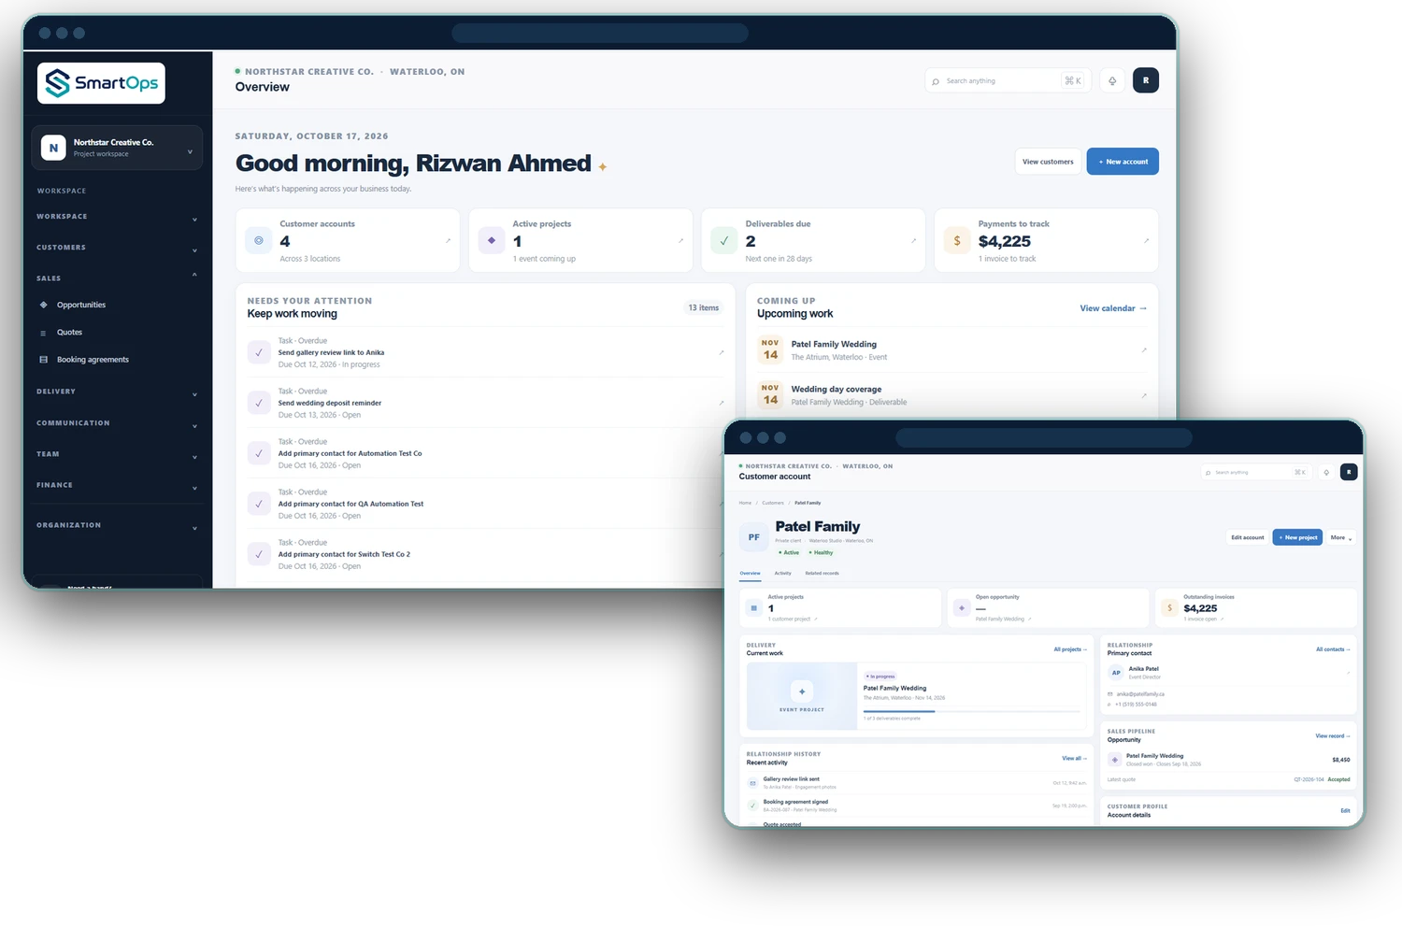The height and width of the screenshot is (926, 1402).
Task: Click the View customers button
Action: (1048, 162)
